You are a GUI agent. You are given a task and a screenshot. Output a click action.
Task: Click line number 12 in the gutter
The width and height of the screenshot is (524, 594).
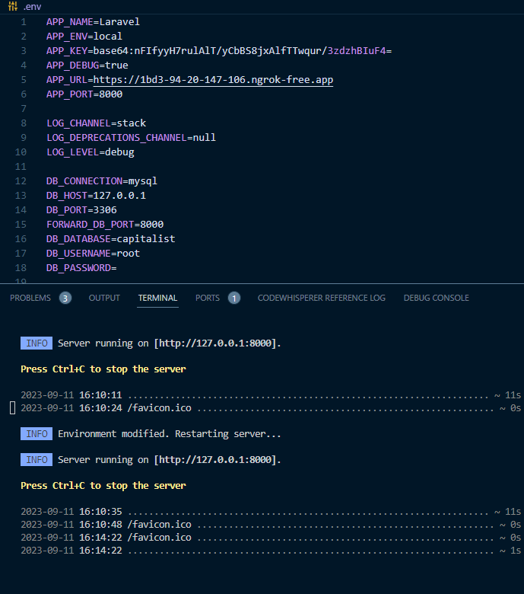[21, 181]
